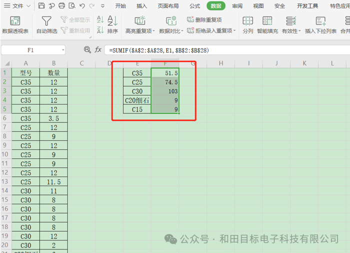Click the name box showing F1

point(30,50)
